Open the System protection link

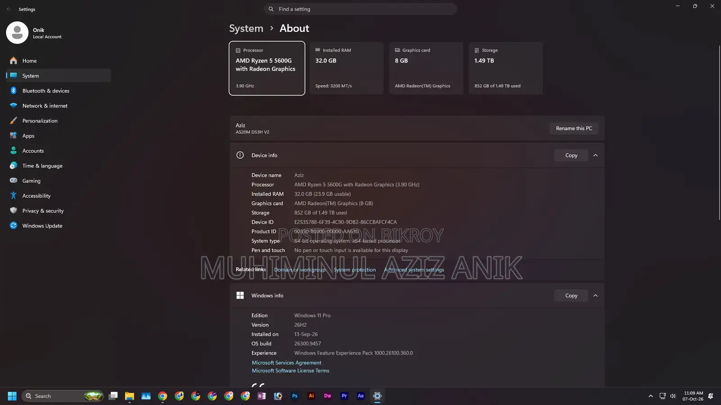355,270
